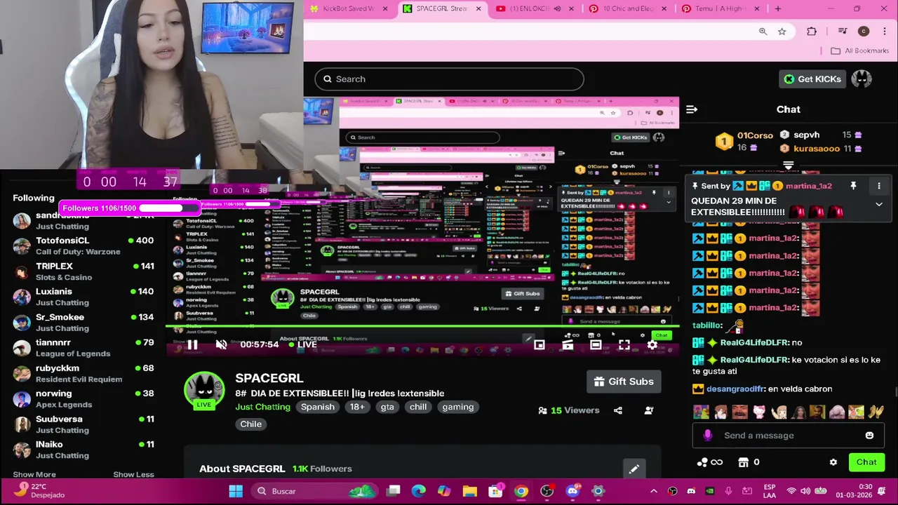Image resolution: width=898 pixels, height=505 pixels.
Task: Open the emoji picker smiley icon
Action: click(869, 436)
